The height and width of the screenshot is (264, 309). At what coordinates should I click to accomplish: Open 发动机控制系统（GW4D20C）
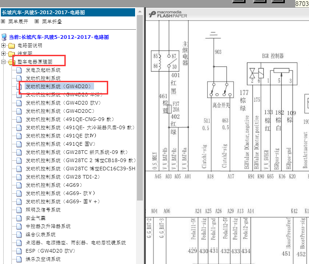point(60,111)
